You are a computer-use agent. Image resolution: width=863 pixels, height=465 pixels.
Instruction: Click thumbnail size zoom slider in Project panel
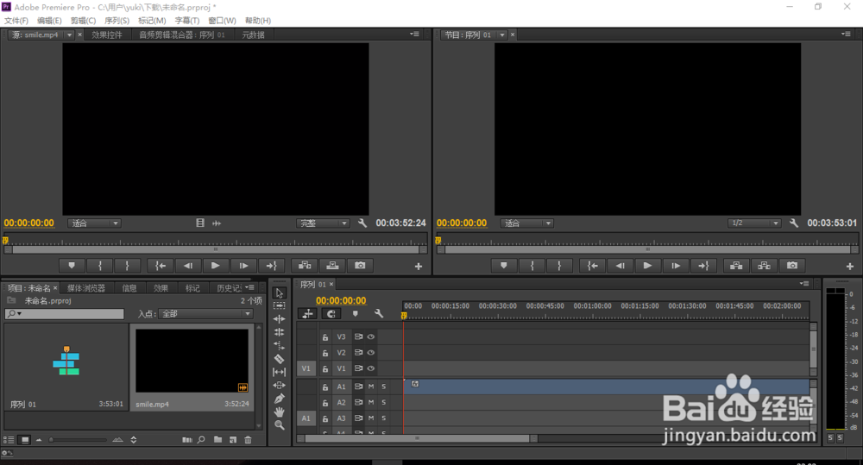[79, 440]
